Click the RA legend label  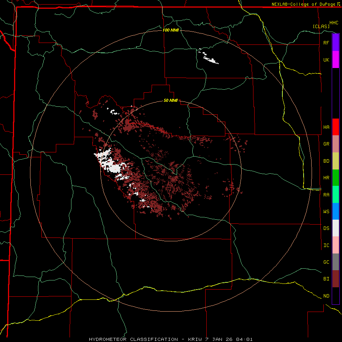point(326,195)
